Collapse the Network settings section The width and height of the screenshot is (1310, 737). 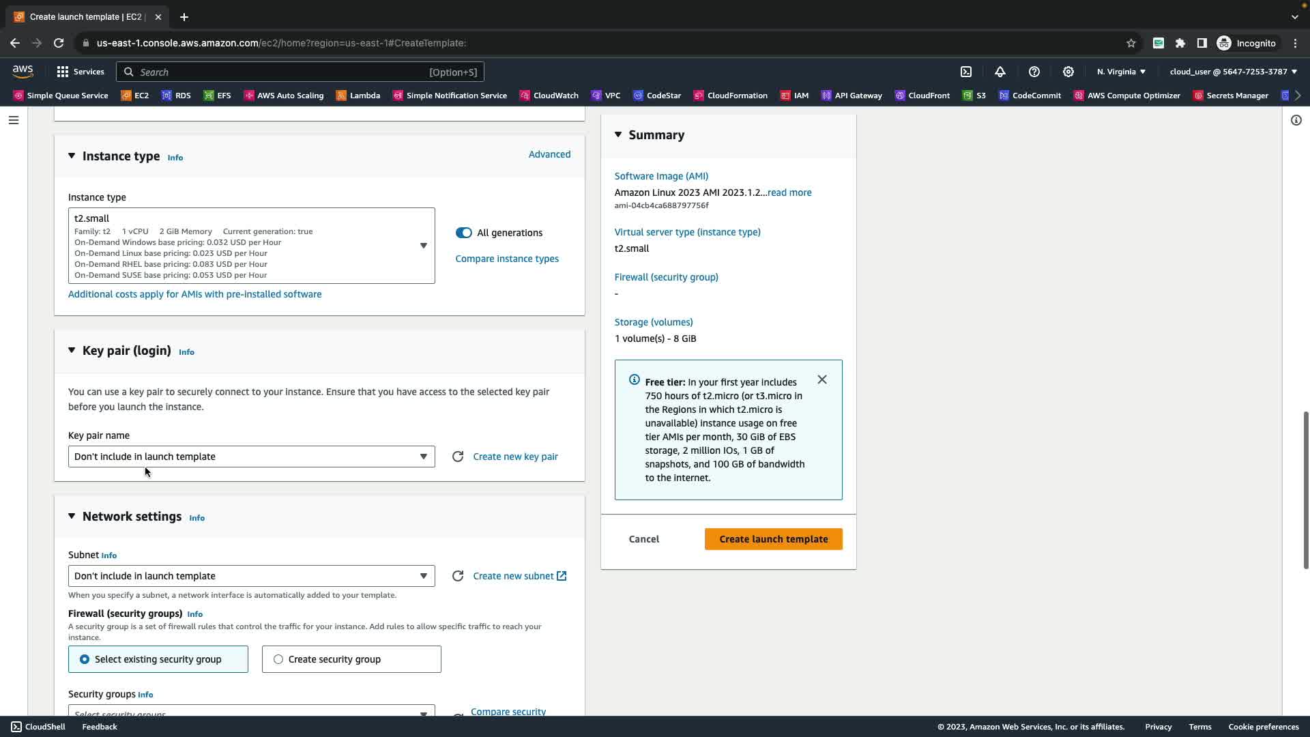pyautogui.click(x=72, y=517)
